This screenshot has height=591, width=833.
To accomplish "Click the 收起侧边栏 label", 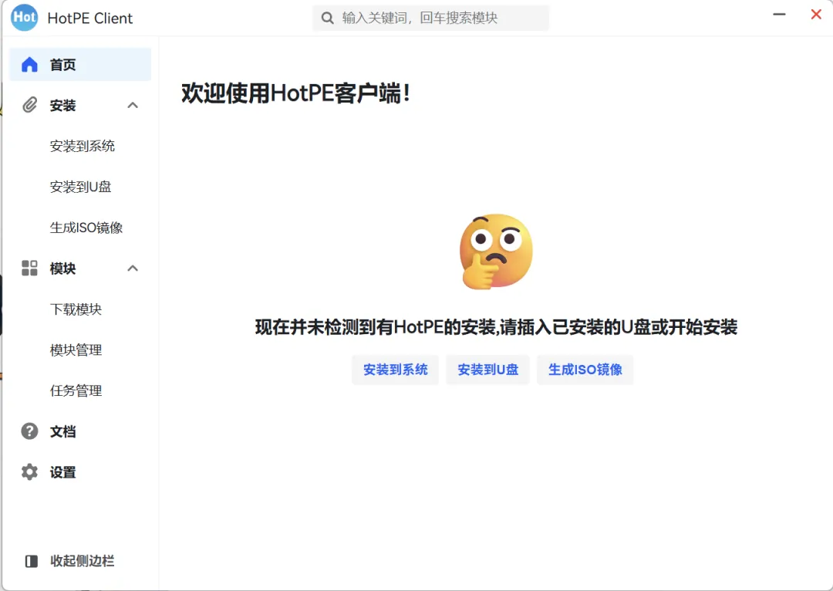I will coord(83,561).
